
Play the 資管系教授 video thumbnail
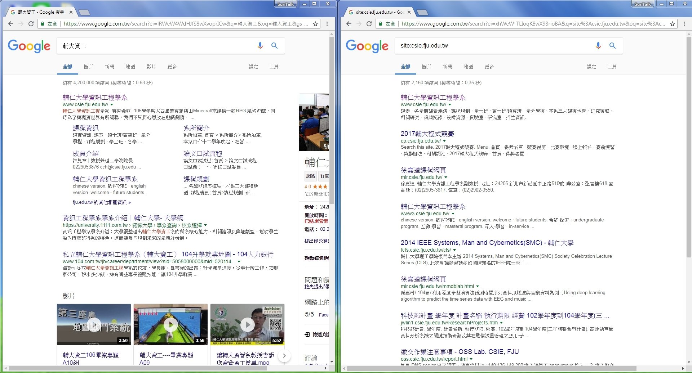[247, 324]
